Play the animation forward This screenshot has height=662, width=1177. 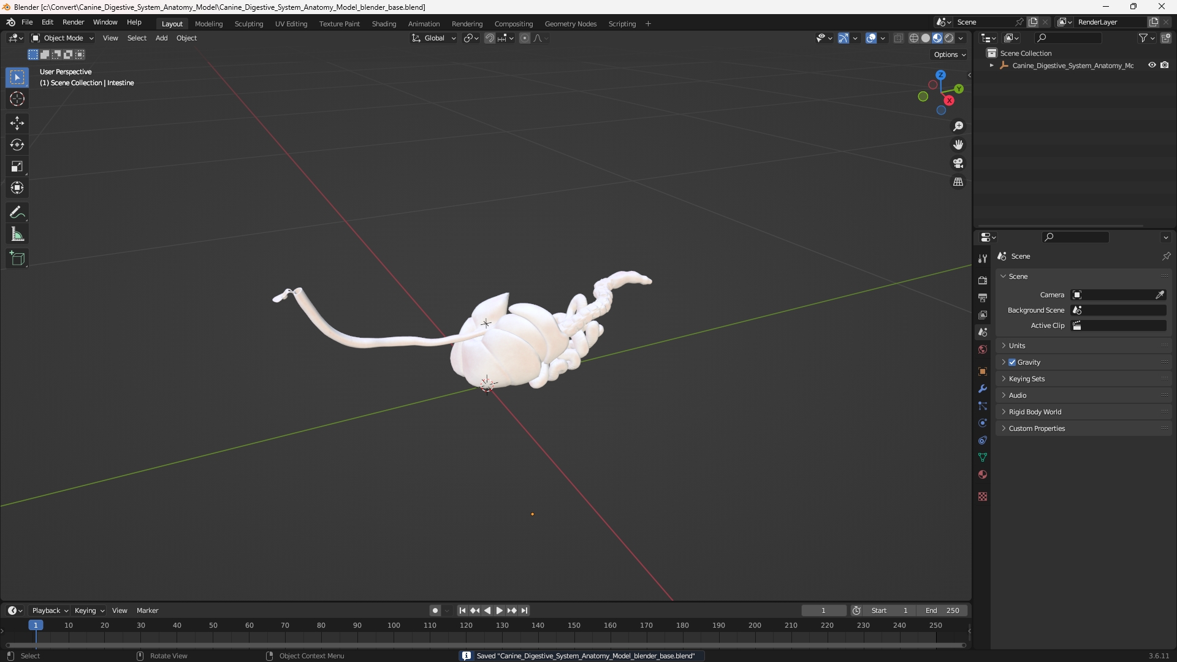[x=500, y=611]
